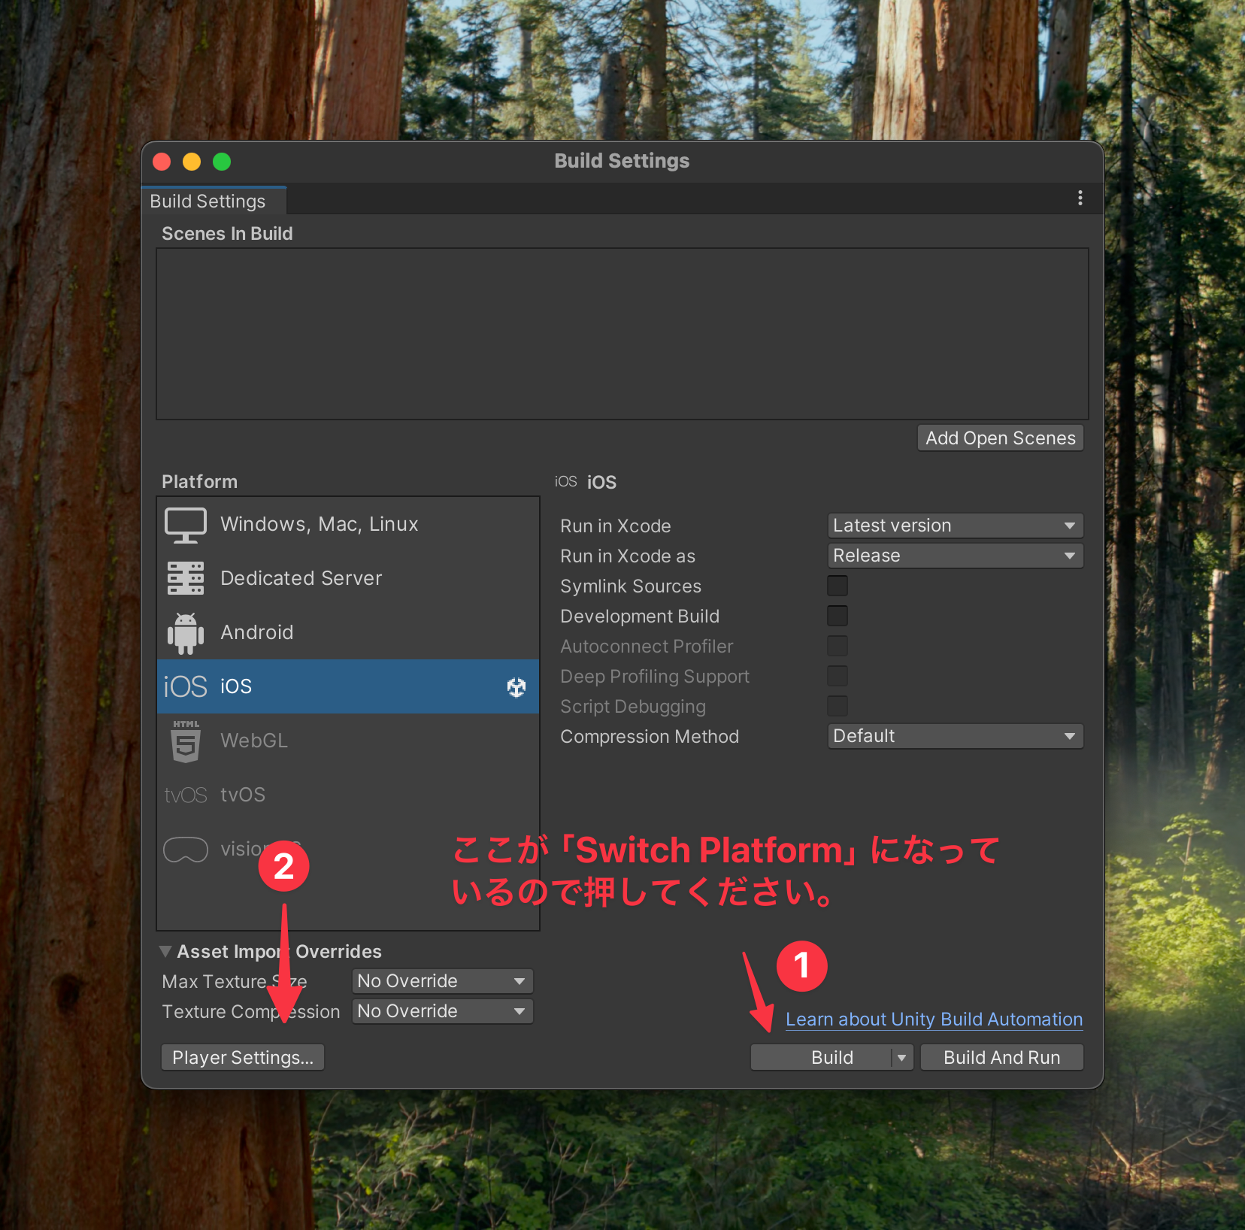Open the three-dot window options menu

1080,198
